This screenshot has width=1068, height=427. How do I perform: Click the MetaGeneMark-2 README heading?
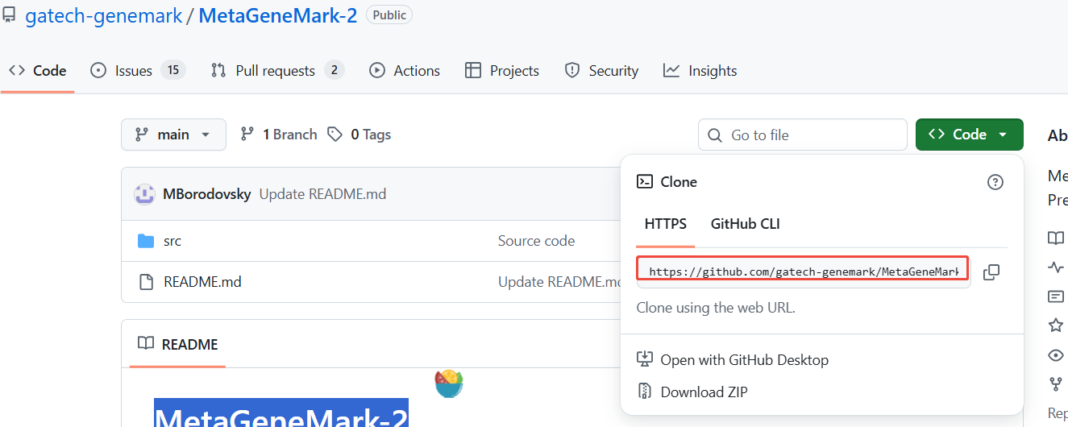281,415
